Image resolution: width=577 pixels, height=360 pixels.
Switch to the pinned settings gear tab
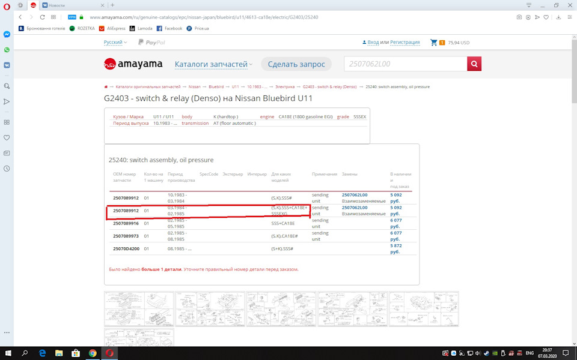pos(20,5)
